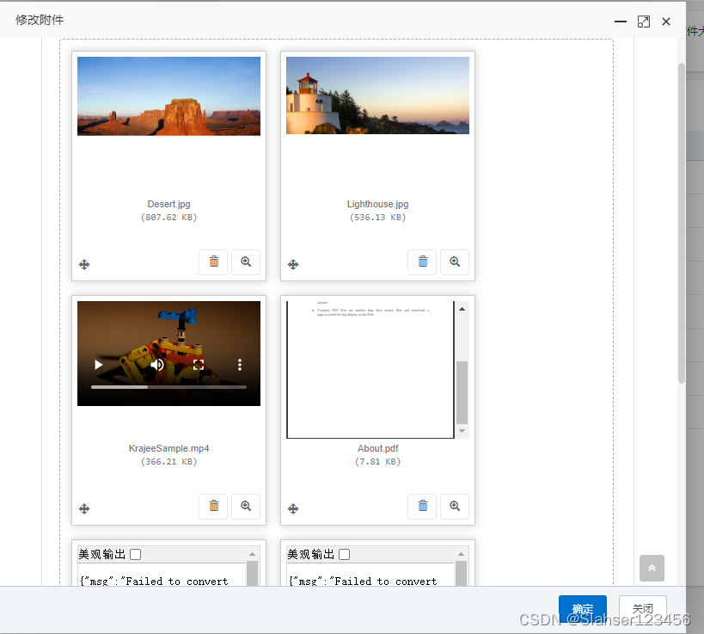Click scroll-up arrow in left JSON preview

click(253, 554)
